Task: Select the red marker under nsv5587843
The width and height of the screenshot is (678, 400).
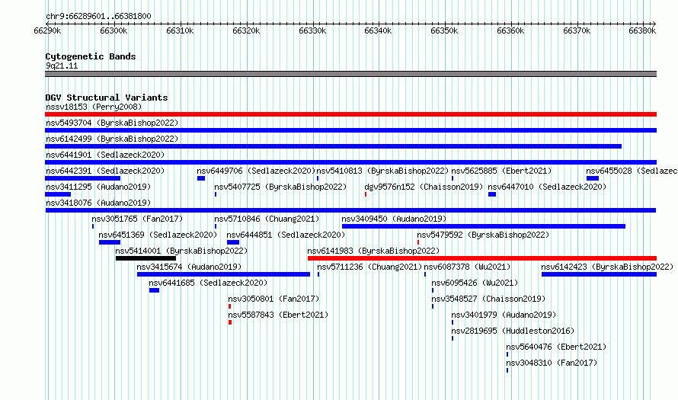Action: coord(230,322)
